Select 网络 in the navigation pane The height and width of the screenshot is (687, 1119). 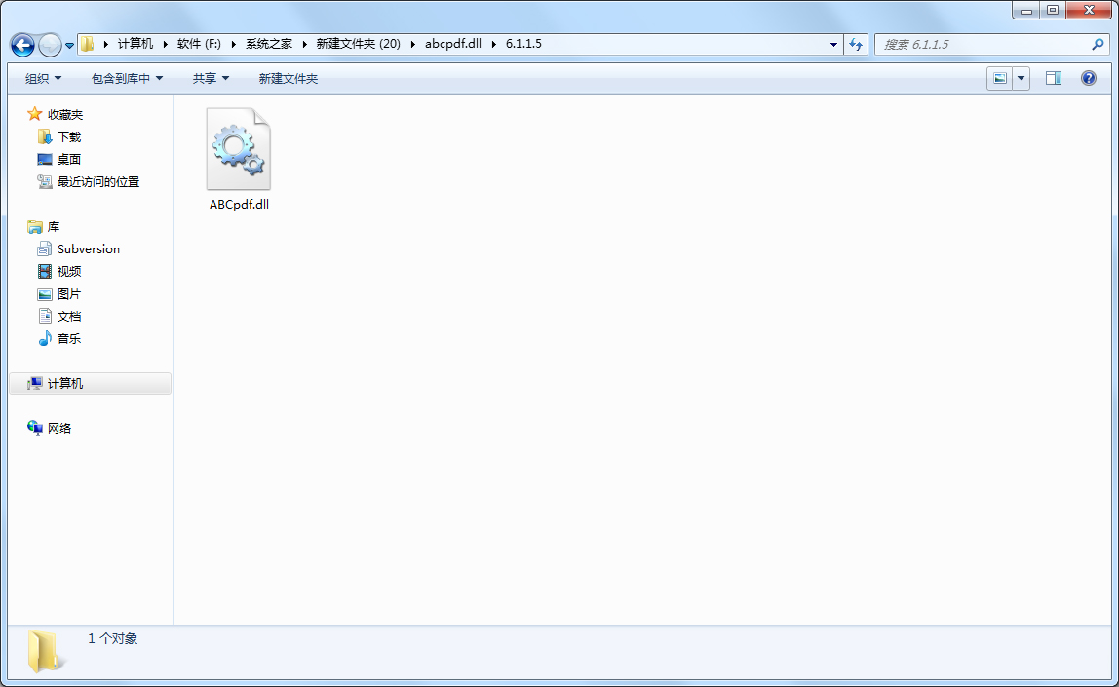tap(59, 428)
